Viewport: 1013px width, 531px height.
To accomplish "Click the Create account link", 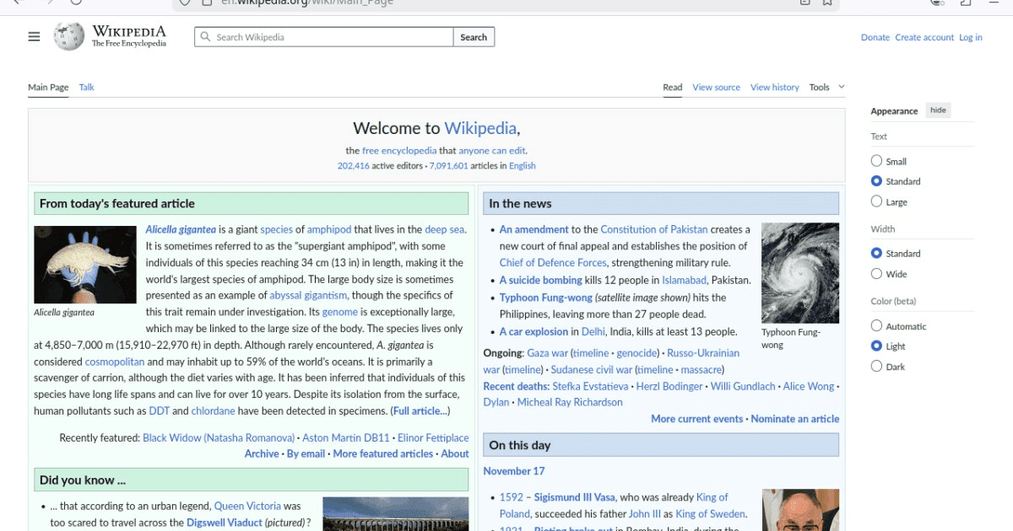I will (924, 37).
